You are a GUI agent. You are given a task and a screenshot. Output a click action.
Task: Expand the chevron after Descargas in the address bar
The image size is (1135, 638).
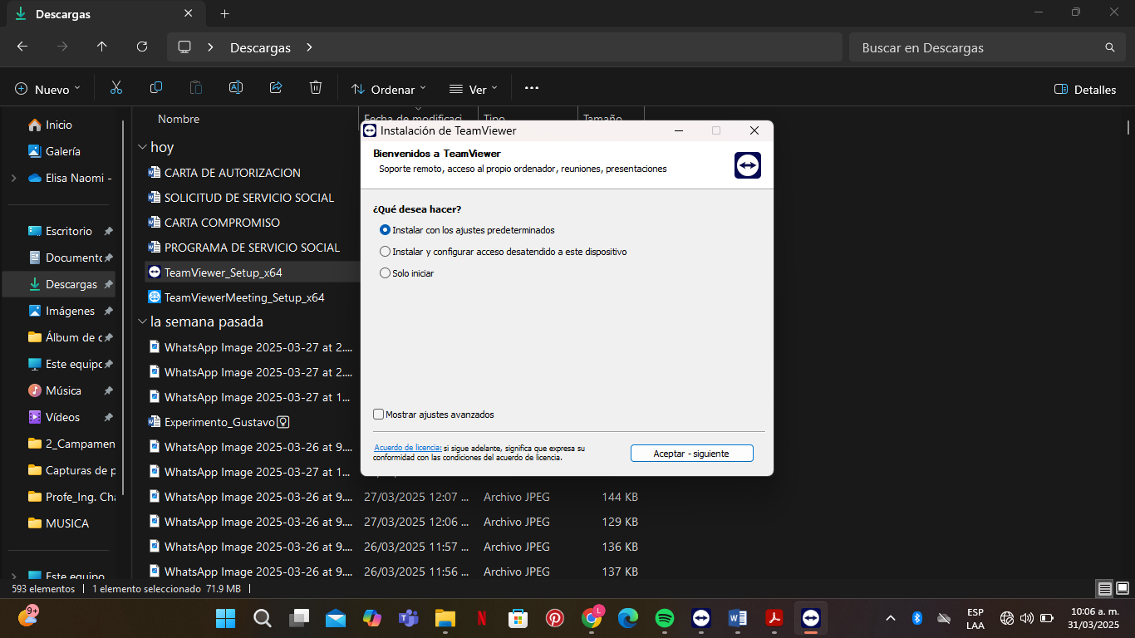309,47
